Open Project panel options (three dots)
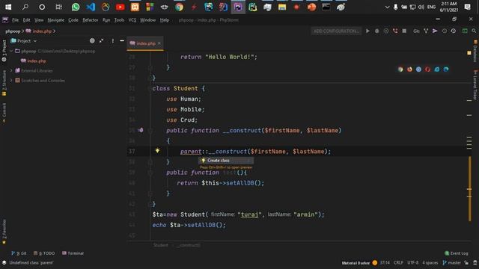479x269 pixels. click(113, 41)
